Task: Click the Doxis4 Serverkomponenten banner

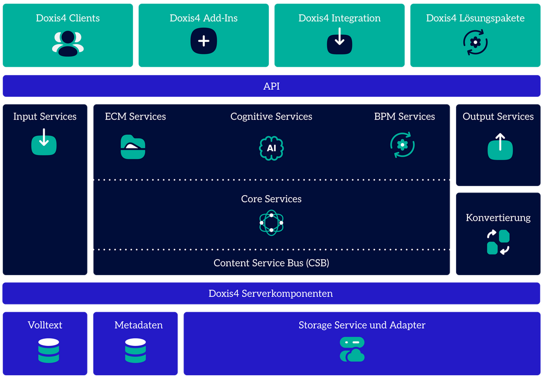Action: (x=271, y=293)
